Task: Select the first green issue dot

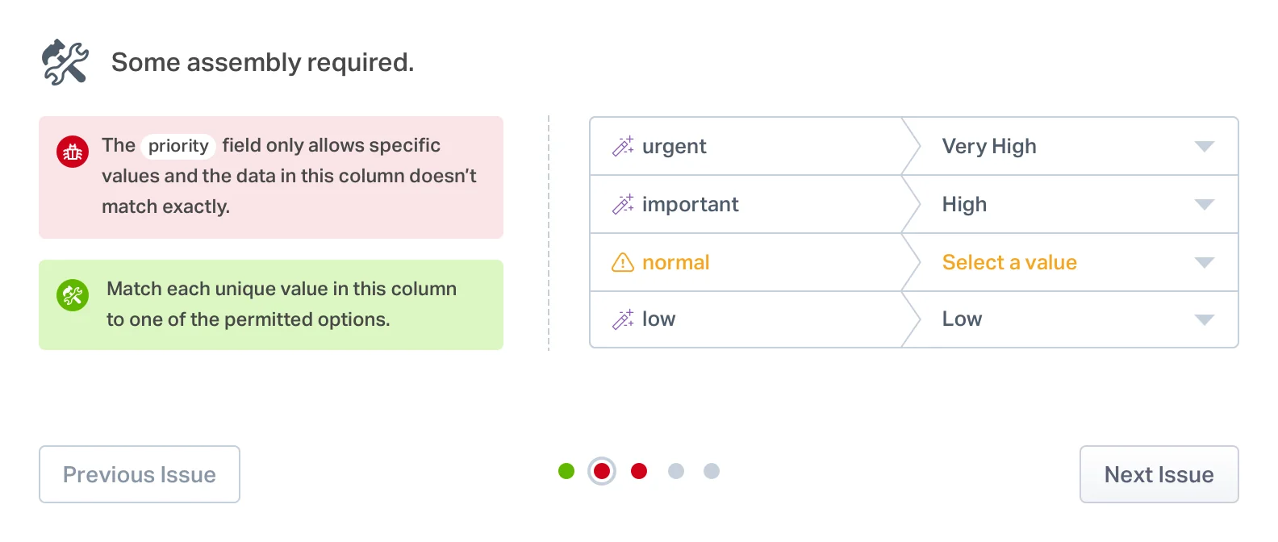Action: 566,470
